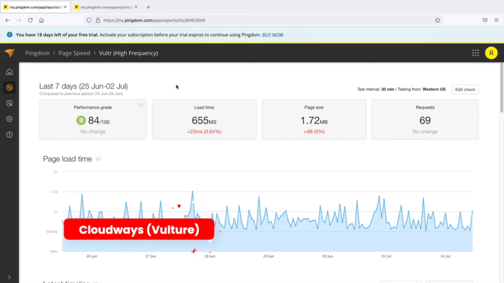The width and height of the screenshot is (504, 283).
Task: Open the browser home icon
Action: [x=41, y=20]
